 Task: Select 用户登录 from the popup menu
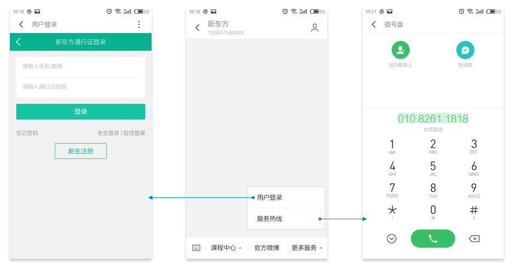270,197
